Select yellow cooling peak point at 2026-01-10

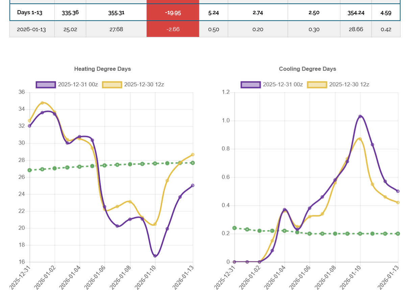click(x=360, y=139)
